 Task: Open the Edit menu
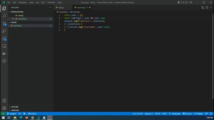coord(14,2)
